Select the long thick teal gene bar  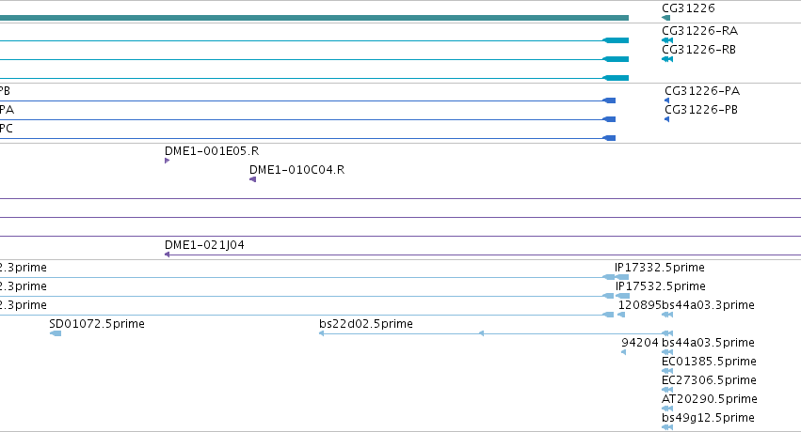point(314,18)
